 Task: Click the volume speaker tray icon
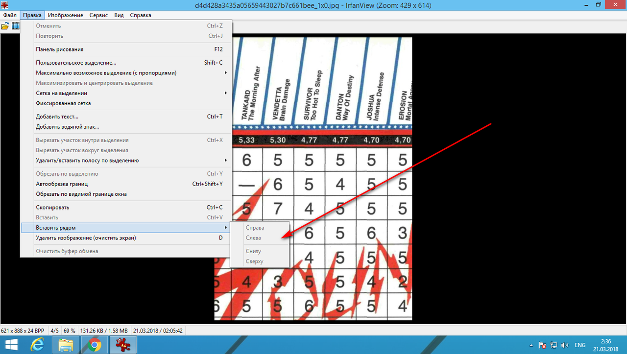click(x=564, y=345)
